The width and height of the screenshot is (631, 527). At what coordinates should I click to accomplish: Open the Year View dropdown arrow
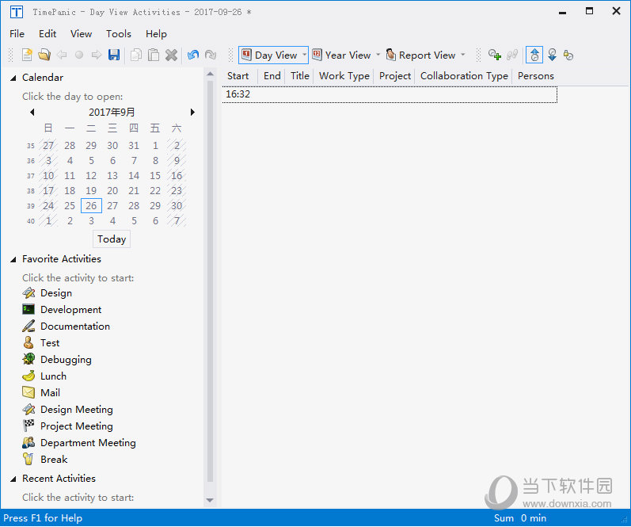click(x=378, y=55)
